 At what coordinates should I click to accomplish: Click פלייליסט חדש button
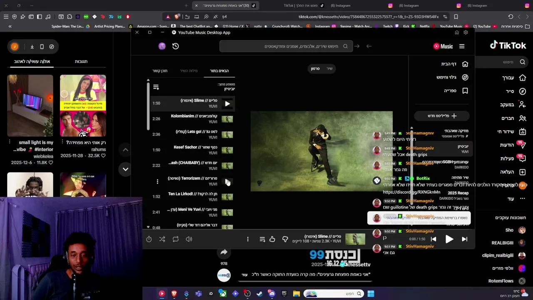pyautogui.click(x=442, y=116)
